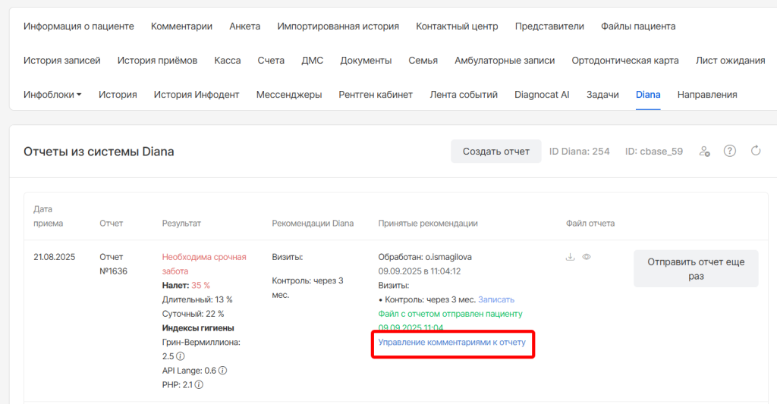
Task: Click info icon next to PHP 2.1
Action: (x=199, y=385)
